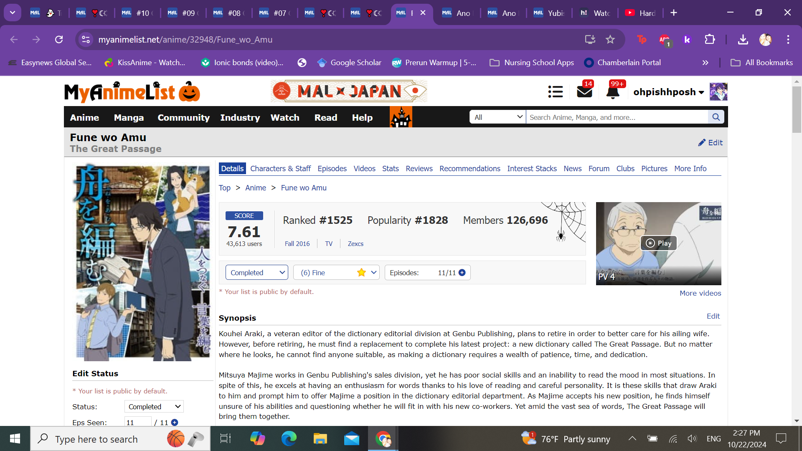Click Synopsis Edit link

point(713,316)
